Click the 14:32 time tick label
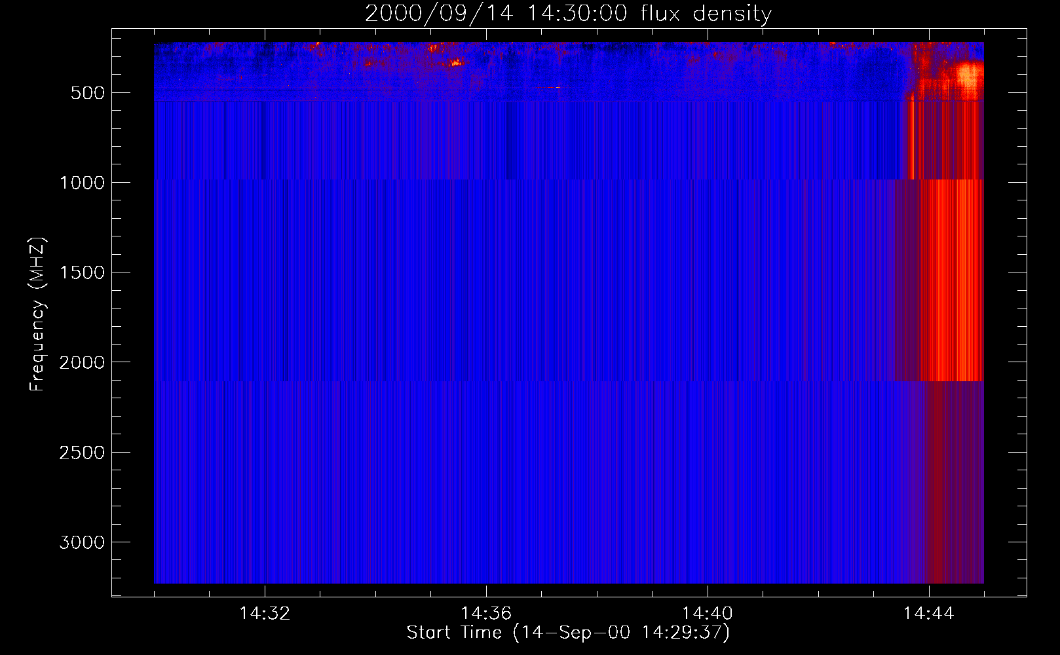The image size is (1060, 655). coord(265,614)
